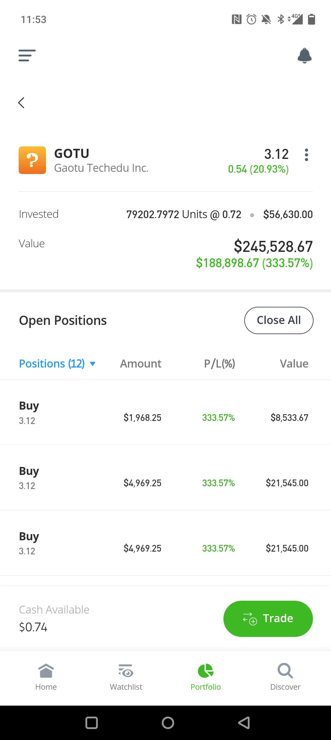Open the three-dot options for GOTU
331x740 pixels.
[x=306, y=155]
